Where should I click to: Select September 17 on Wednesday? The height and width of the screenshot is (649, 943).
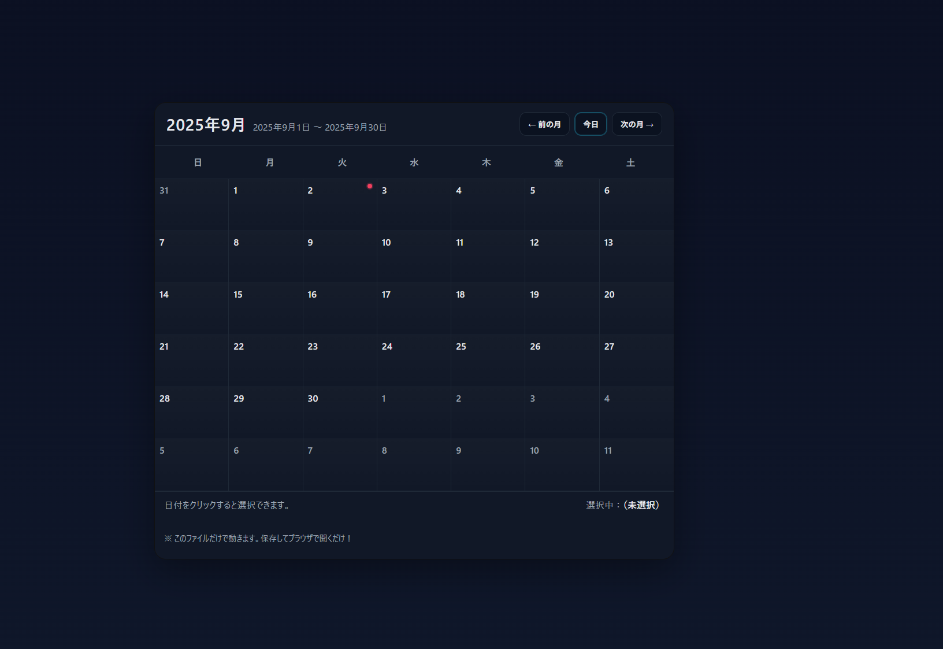(414, 309)
